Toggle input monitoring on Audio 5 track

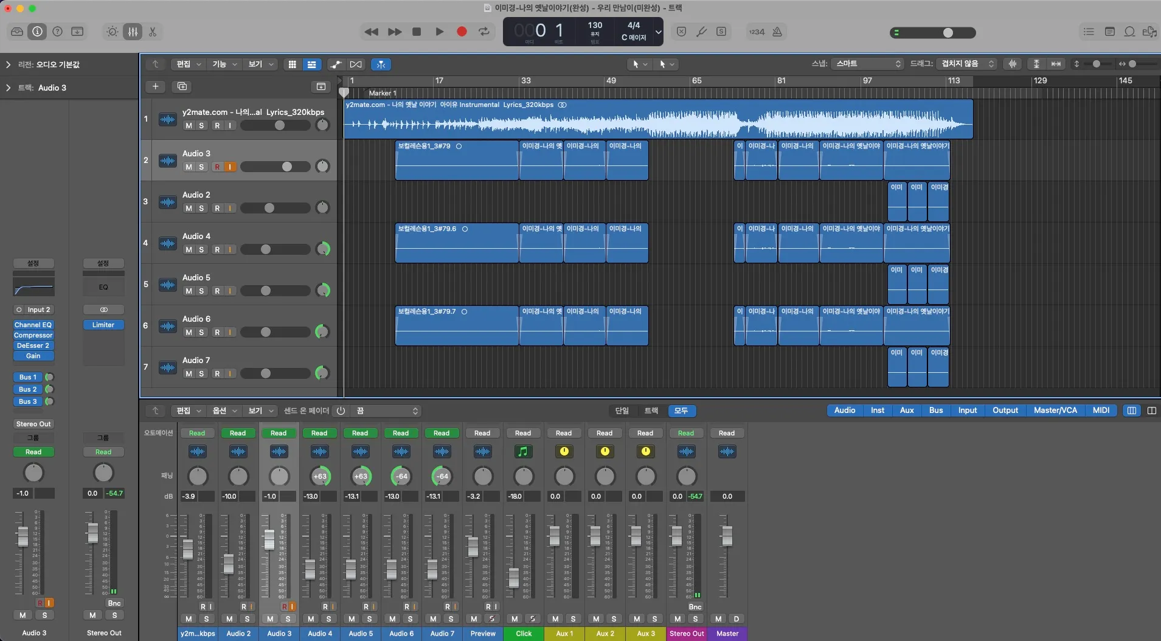230,291
